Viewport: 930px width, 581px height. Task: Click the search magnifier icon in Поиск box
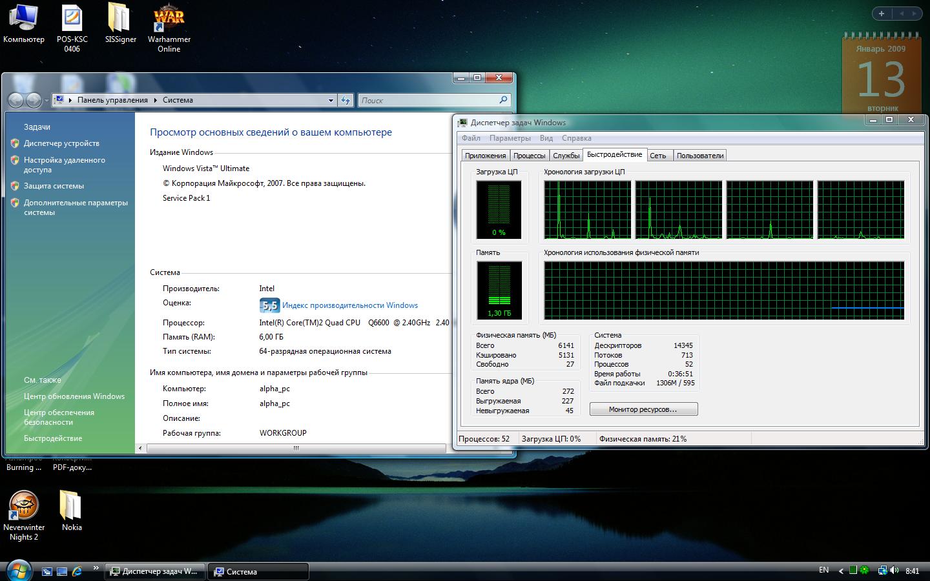pyautogui.click(x=503, y=100)
